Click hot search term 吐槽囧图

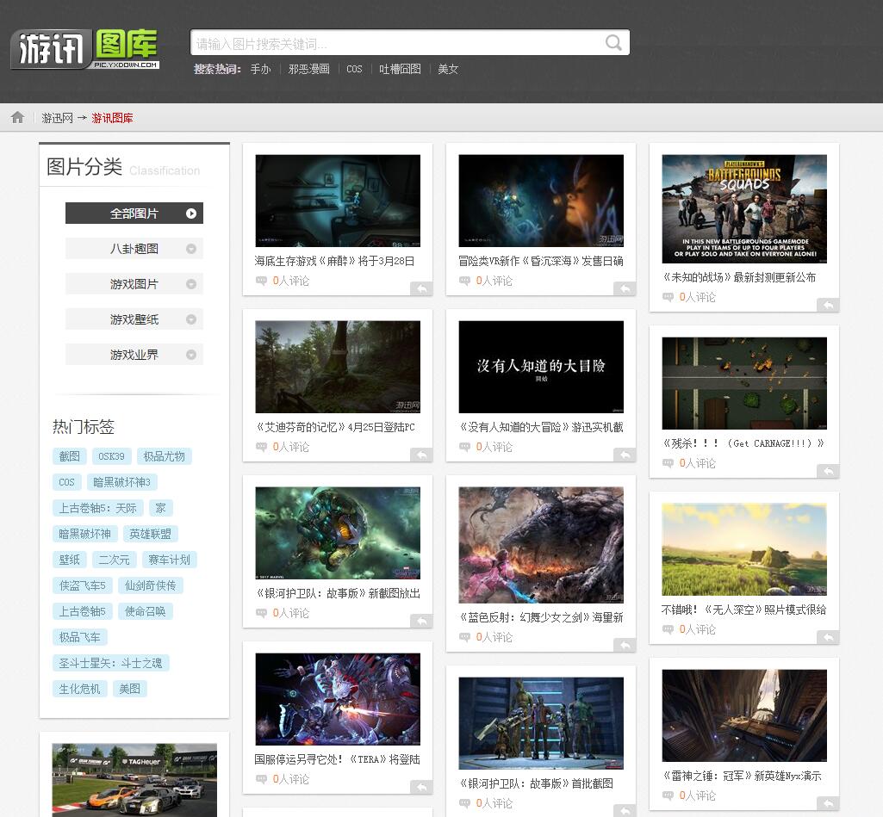[400, 69]
